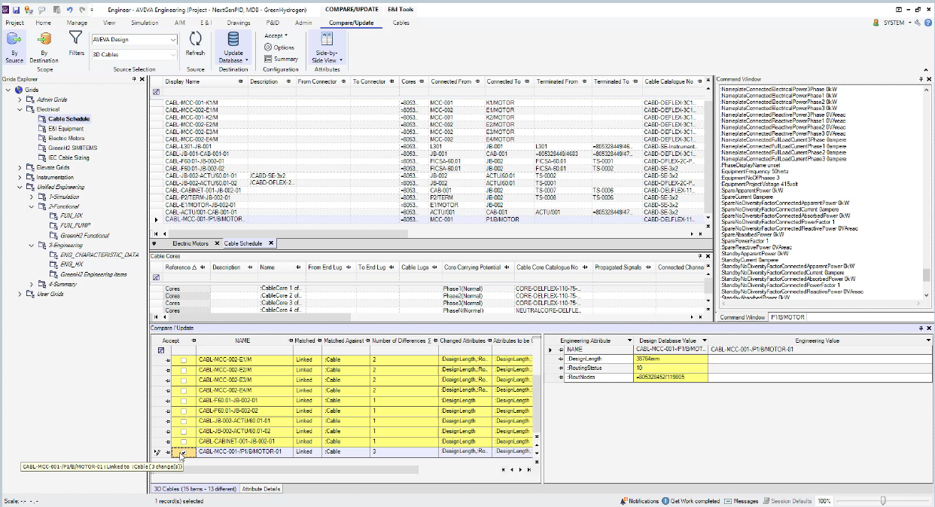Tick Accept checkbox for CABL-CABINET-001-JB-002-01

pos(184,441)
